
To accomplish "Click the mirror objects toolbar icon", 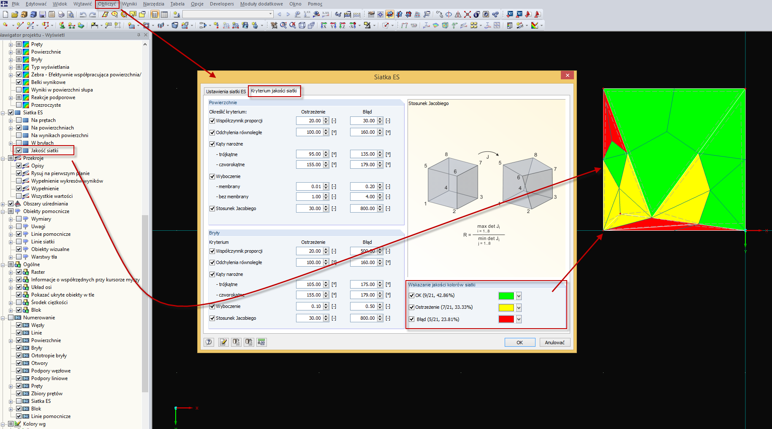I will point(458,14).
